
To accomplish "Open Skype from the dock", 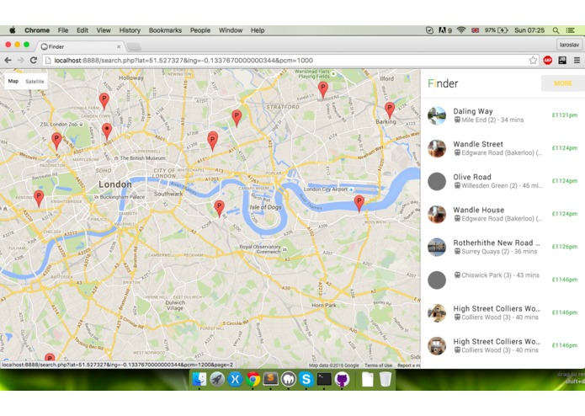I will click(306, 380).
